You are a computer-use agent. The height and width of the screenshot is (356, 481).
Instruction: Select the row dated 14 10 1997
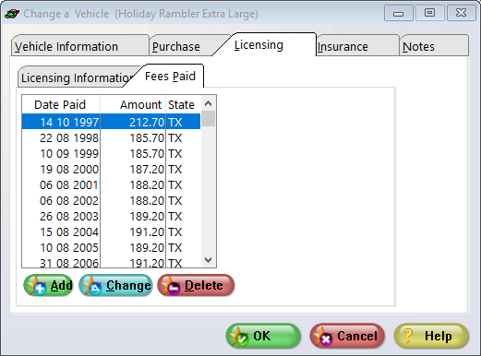111,122
